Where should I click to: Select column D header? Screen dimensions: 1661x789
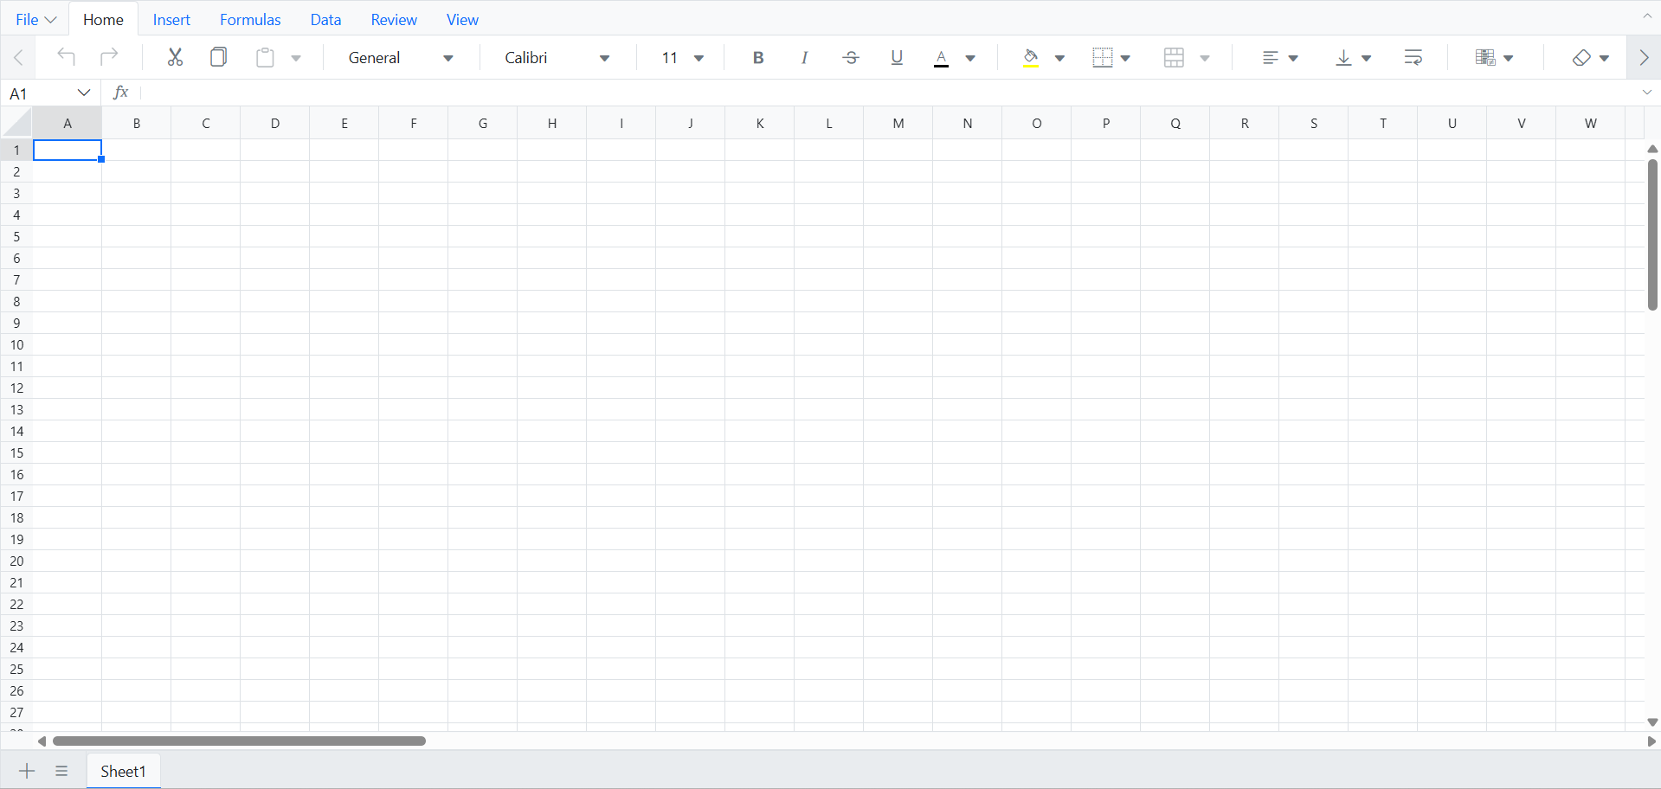point(275,123)
